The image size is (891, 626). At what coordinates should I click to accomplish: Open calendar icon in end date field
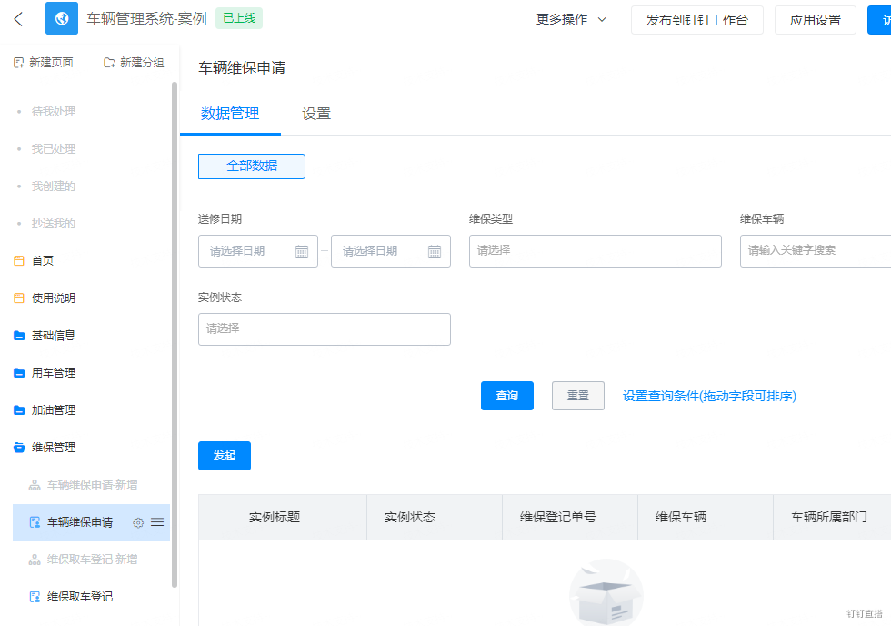point(435,251)
